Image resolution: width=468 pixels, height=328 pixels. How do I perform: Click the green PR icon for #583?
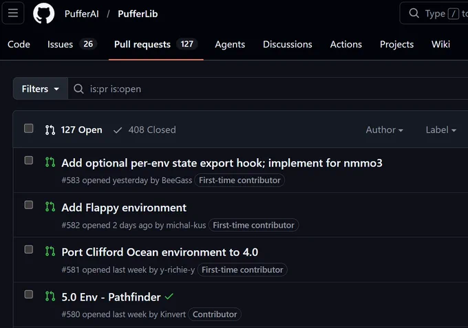click(50, 162)
